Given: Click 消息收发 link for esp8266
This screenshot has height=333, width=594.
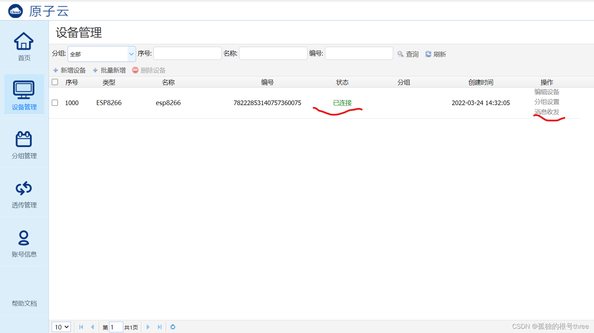Looking at the screenshot, I should coord(547,112).
